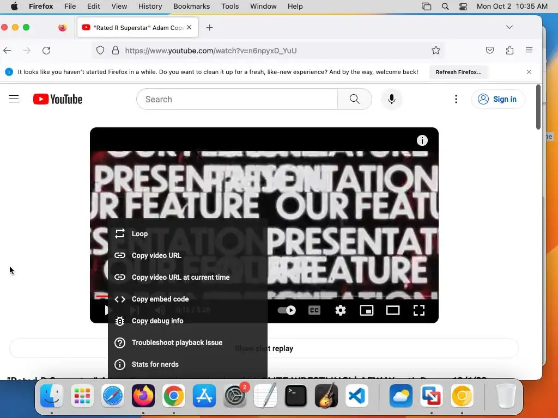Open the Trash in the Dock
This screenshot has height=418, width=558.
click(x=506, y=396)
